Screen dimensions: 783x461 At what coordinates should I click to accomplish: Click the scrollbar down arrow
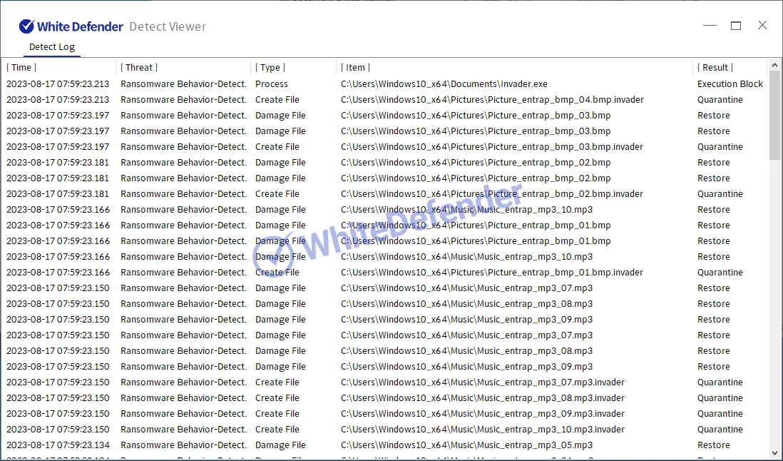coord(775,452)
